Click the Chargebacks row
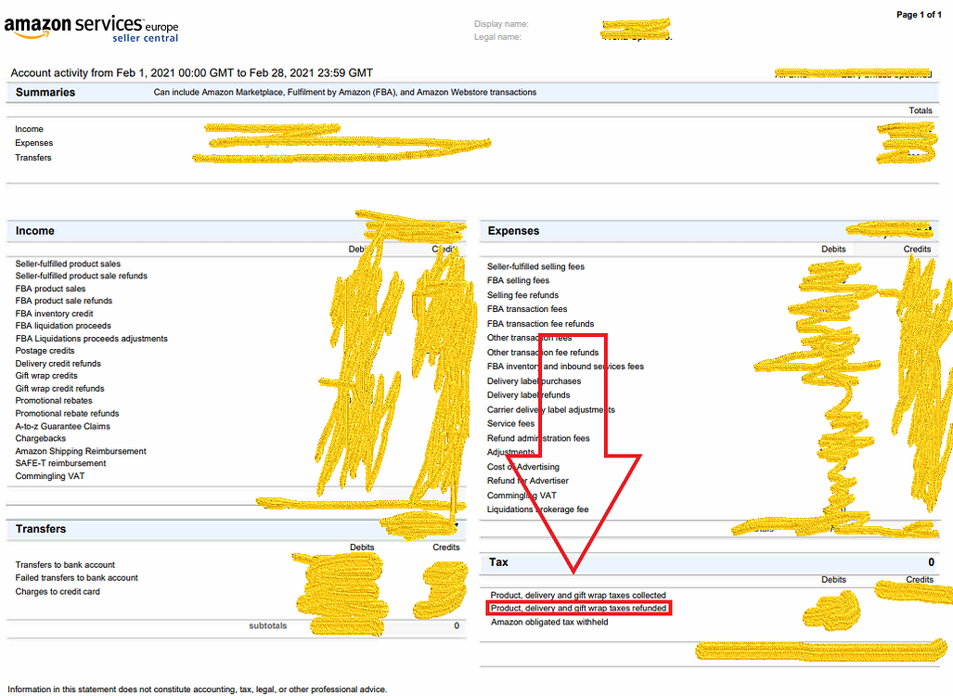 (x=41, y=438)
